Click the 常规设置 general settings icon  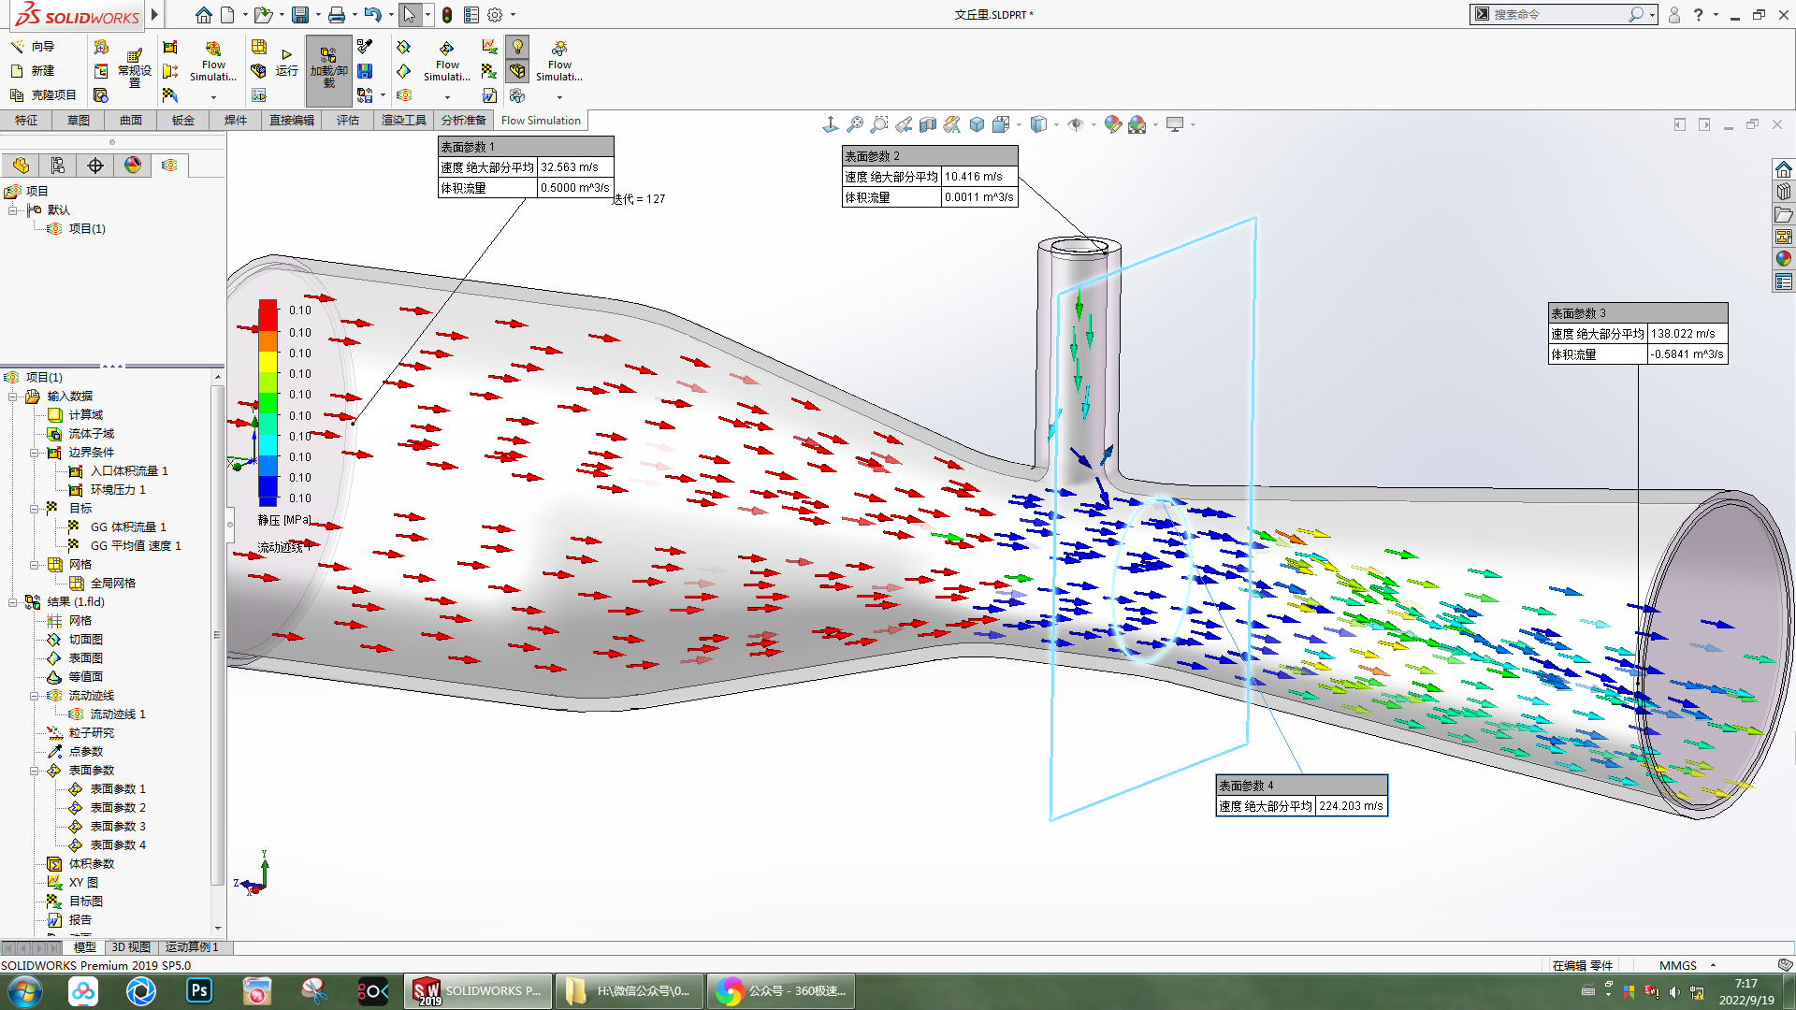click(135, 69)
